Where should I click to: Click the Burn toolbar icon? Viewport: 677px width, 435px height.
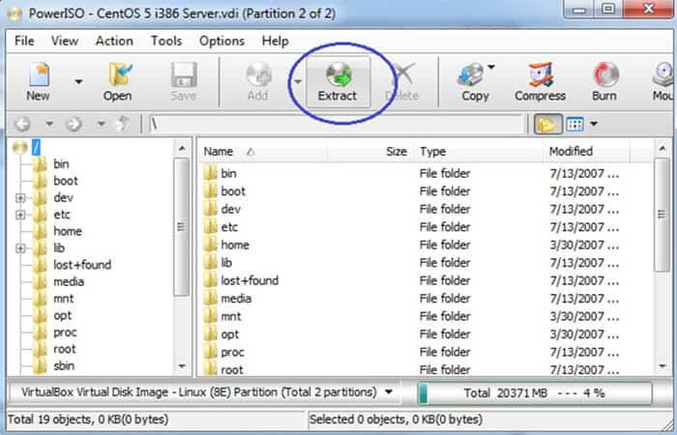point(604,81)
